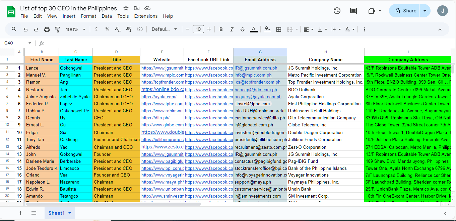
Task: Print the spreadsheet
Action: pyautogui.click(x=47, y=29)
